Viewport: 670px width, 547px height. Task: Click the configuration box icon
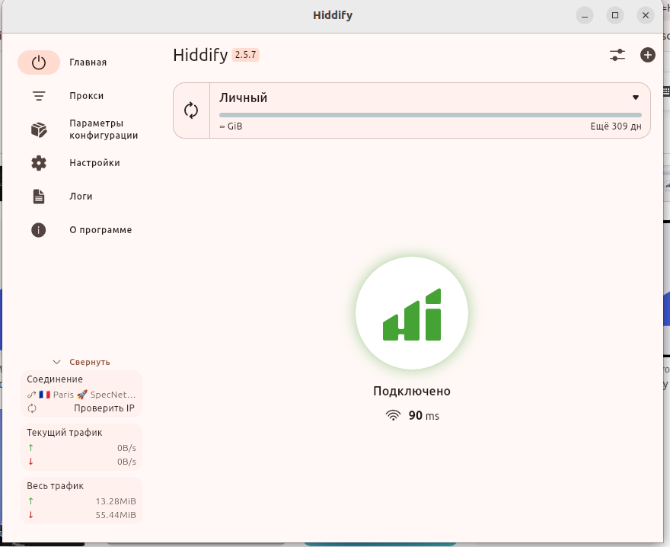pos(39,130)
